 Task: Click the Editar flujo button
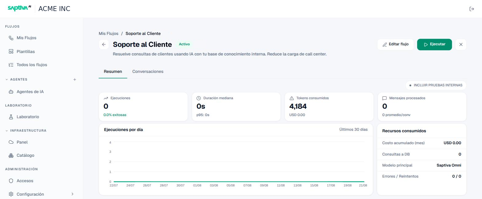point(396,44)
